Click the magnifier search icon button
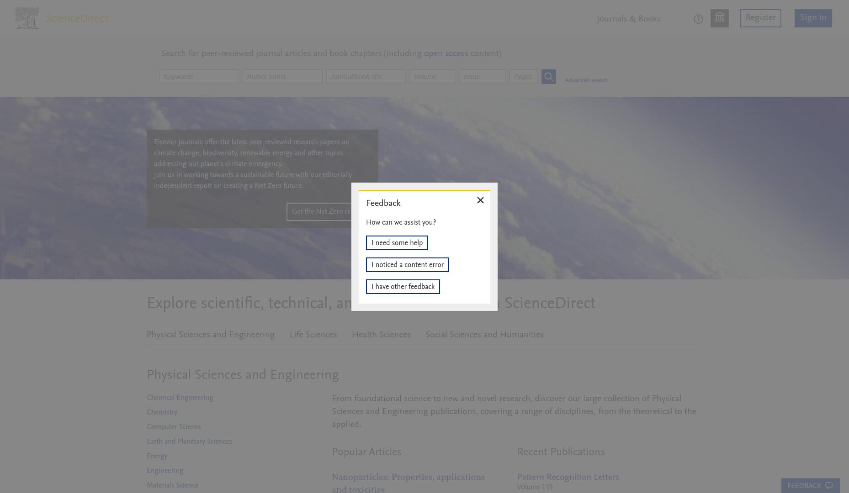Screen dimensions: 849x493 tap(549, 77)
